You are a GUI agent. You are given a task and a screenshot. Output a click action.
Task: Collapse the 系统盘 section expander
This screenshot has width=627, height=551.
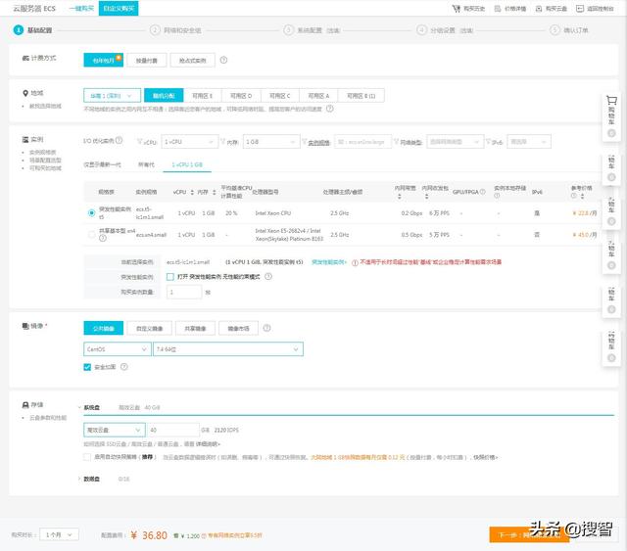79,407
